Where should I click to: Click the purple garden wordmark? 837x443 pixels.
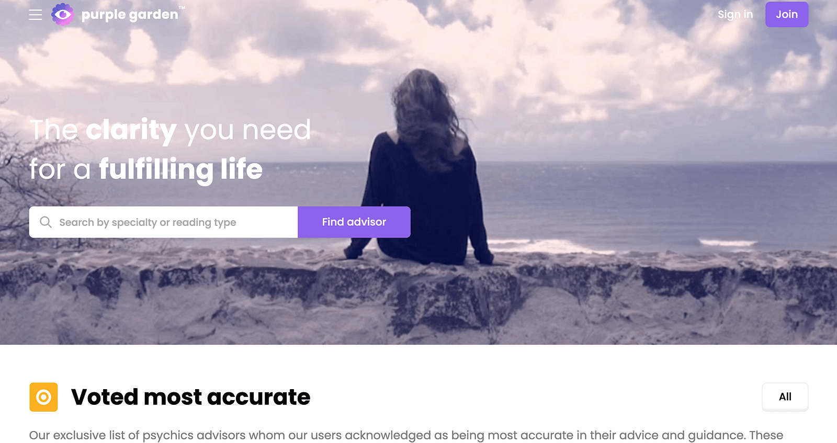tap(130, 15)
